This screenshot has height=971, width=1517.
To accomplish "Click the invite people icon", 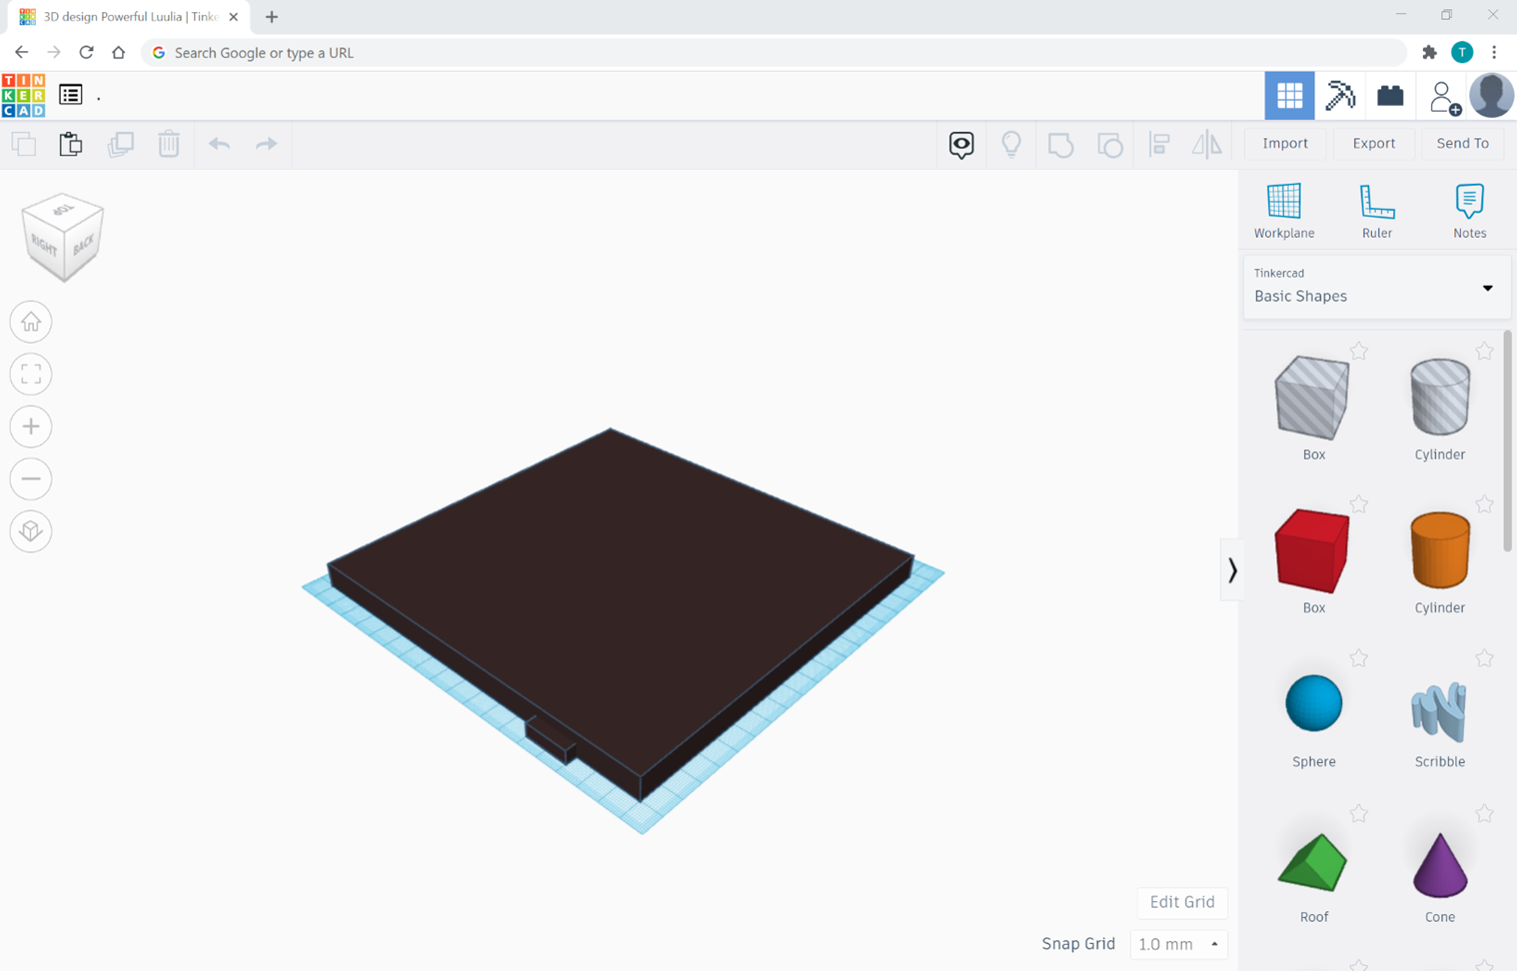I will [1443, 97].
